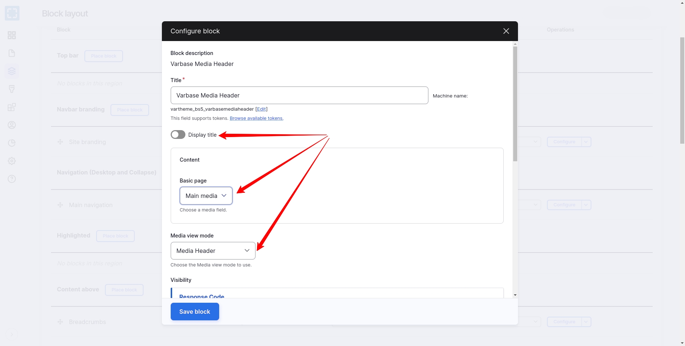685x346 pixels.
Task: Close the Configure block dialog
Action: point(506,31)
